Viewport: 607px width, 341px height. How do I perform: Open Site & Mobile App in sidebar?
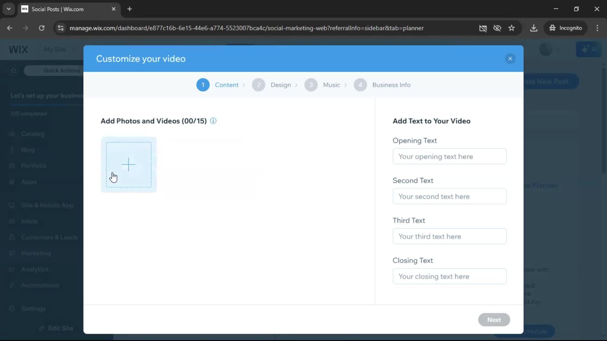click(x=47, y=205)
